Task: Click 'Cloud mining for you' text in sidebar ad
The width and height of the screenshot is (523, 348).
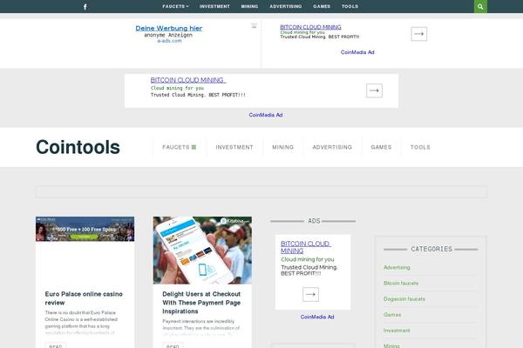Action: click(x=307, y=259)
